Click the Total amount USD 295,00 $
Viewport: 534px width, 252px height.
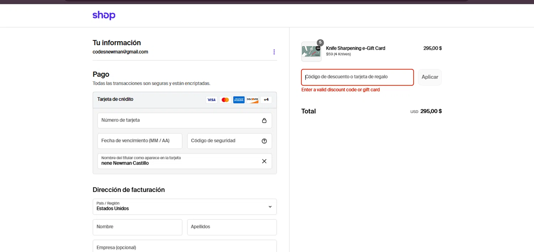click(x=426, y=111)
